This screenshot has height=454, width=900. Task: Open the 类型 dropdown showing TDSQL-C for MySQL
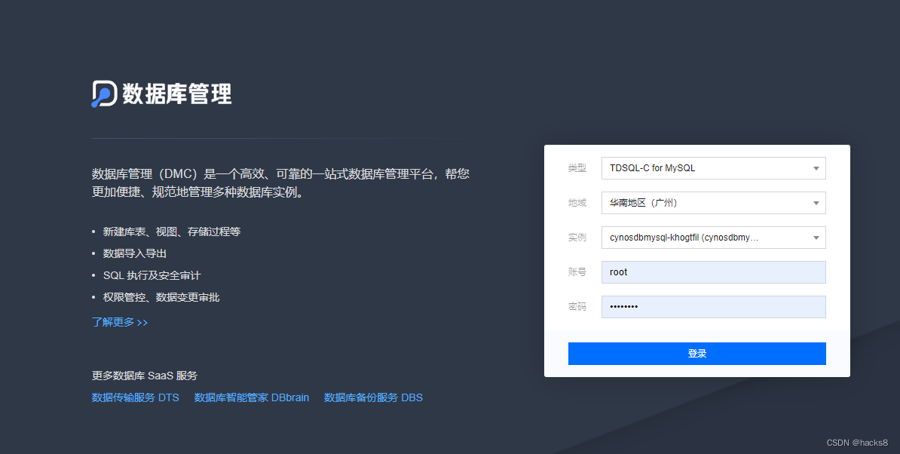(x=714, y=168)
